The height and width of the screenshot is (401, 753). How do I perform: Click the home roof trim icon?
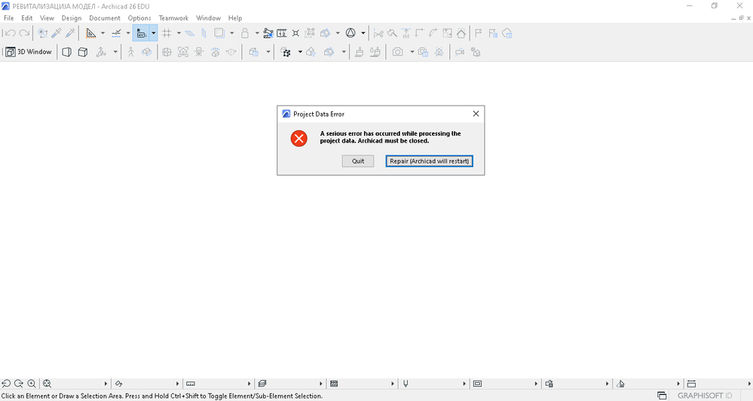461,33
